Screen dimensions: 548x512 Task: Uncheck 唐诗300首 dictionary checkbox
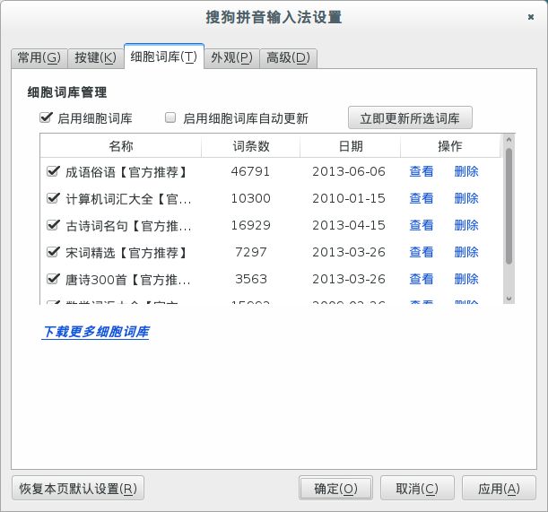click(53, 279)
